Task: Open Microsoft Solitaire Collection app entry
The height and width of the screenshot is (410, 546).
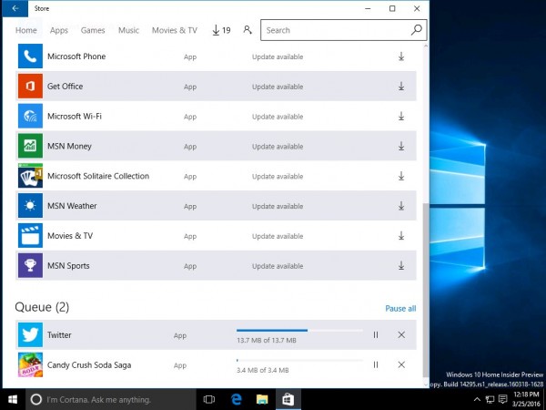Action: click(98, 176)
